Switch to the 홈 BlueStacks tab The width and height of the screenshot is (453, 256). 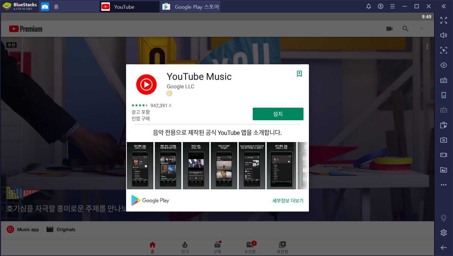tap(69, 7)
